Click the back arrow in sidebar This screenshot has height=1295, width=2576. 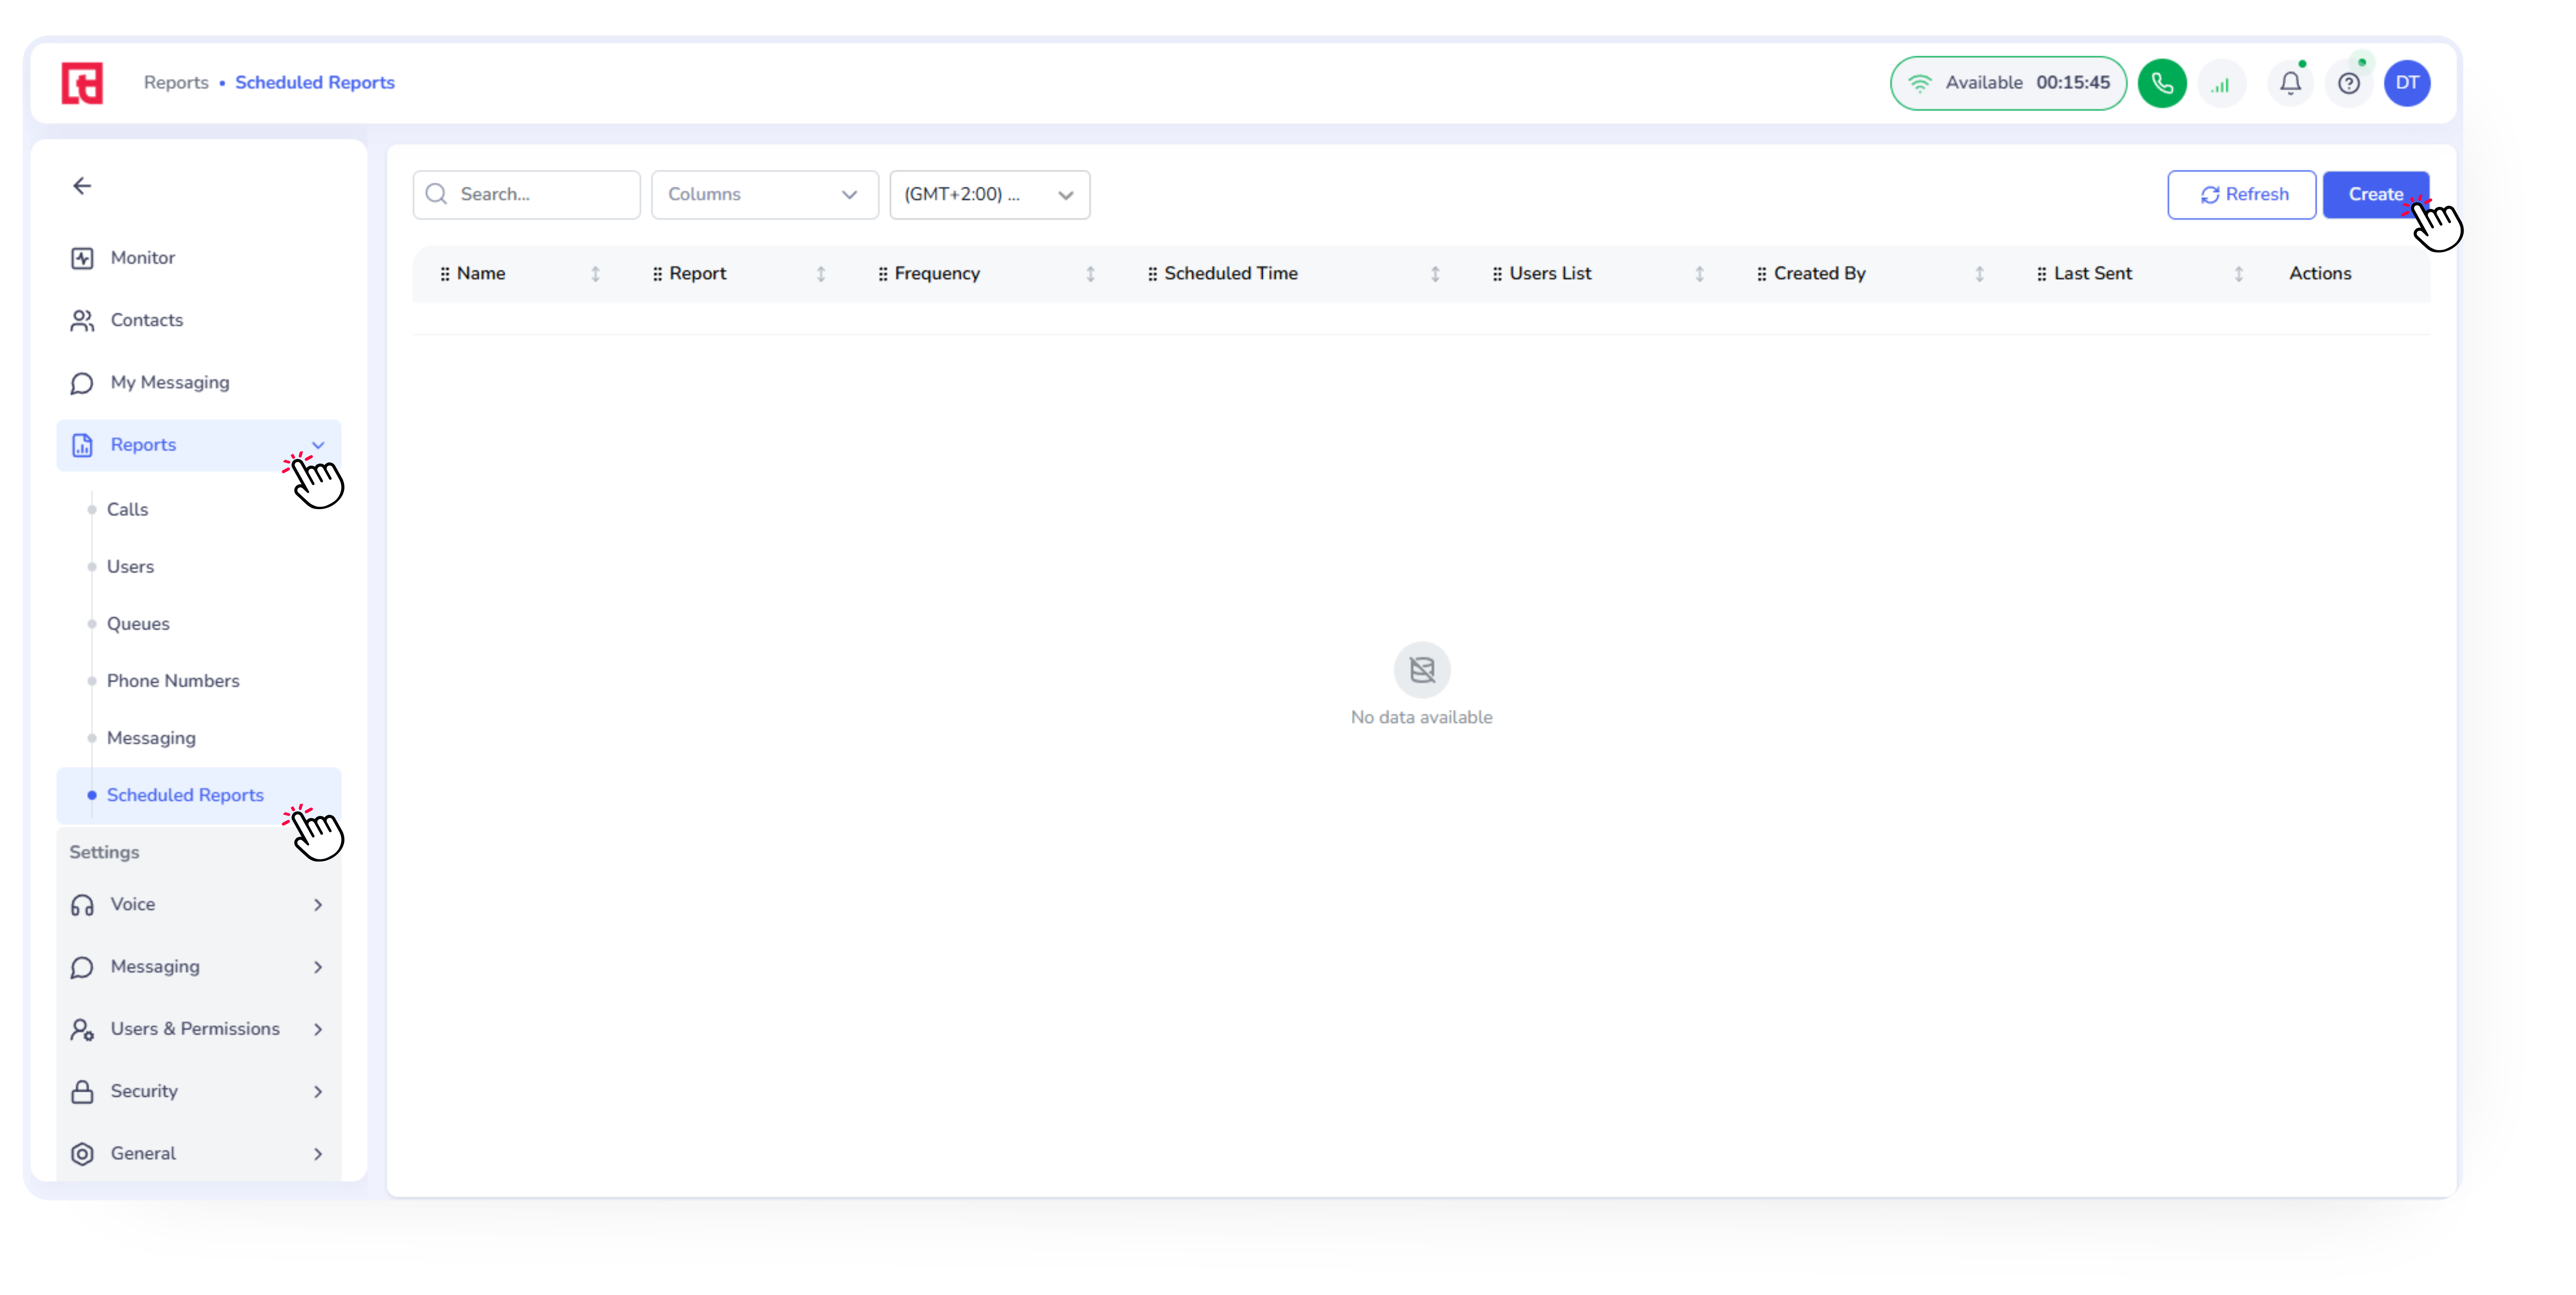coord(82,186)
